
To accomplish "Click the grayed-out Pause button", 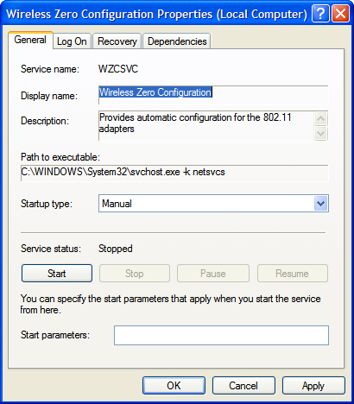I will [x=213, y=273].
